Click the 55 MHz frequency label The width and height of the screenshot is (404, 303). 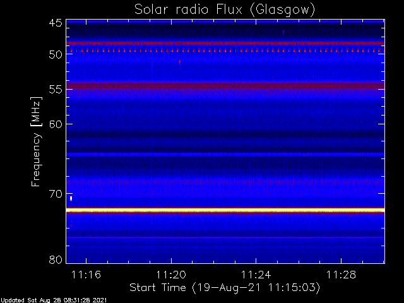[56, 90]
